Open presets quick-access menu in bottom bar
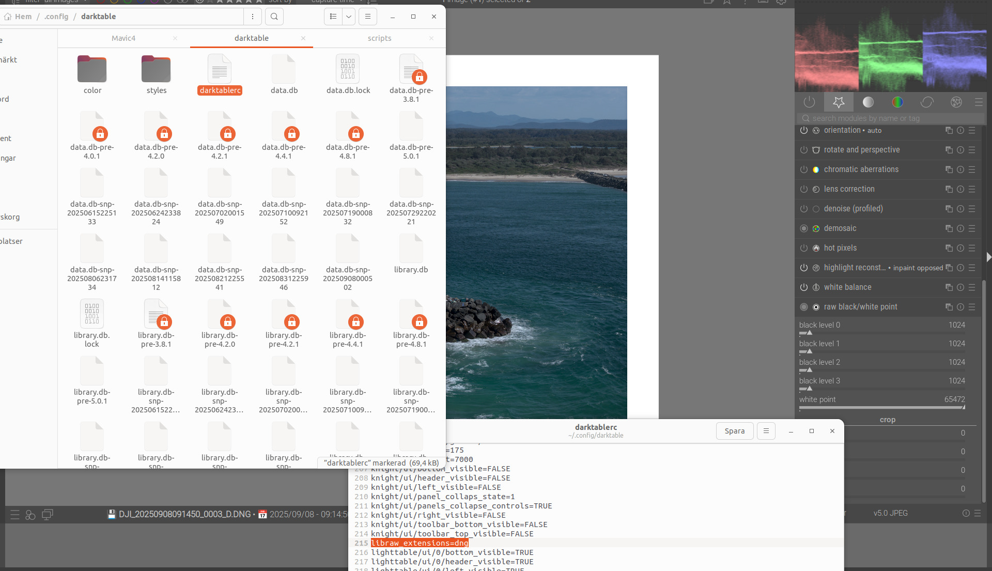 pyautogui.click(x=15, y=515)
